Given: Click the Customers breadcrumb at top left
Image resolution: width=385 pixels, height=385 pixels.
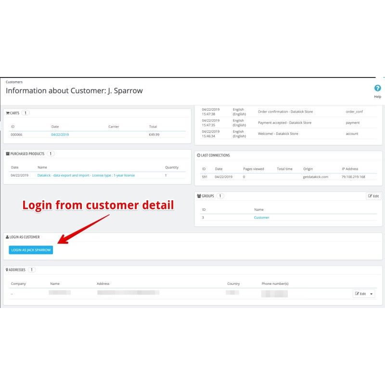Looking at the screenshot, I should (14, 82).
